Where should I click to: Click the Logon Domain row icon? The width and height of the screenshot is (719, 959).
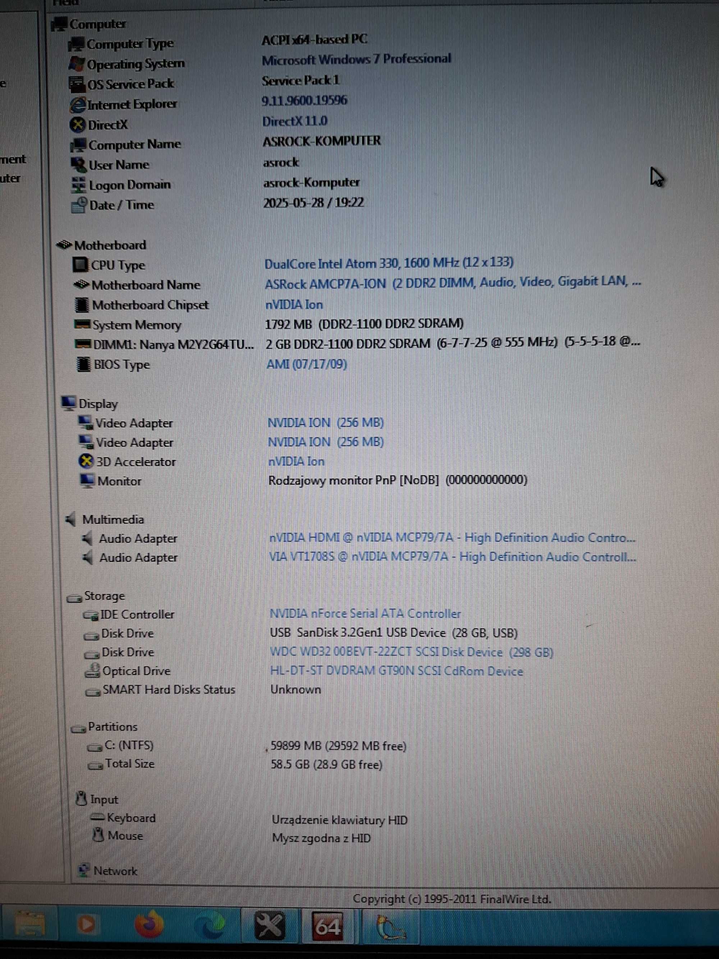click(x=79, y=185)
